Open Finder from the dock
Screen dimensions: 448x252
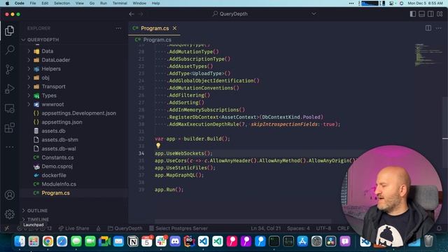point(20,241)
